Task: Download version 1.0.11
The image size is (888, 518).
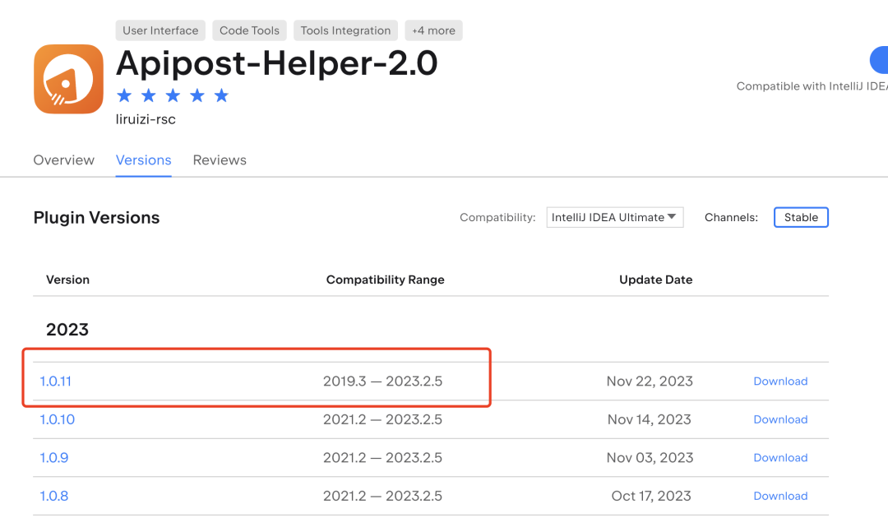Action: pyautogui.click(x=780, y=382)
